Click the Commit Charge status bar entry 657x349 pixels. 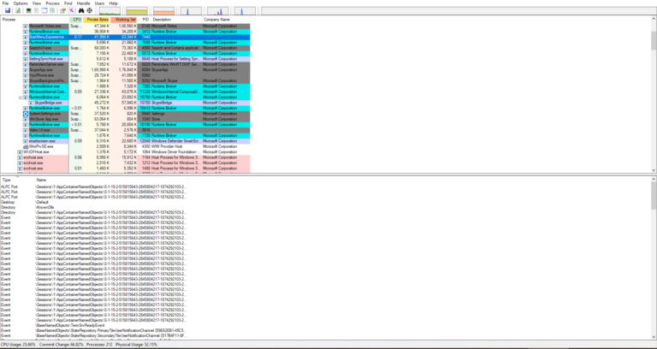coord(62,345)
